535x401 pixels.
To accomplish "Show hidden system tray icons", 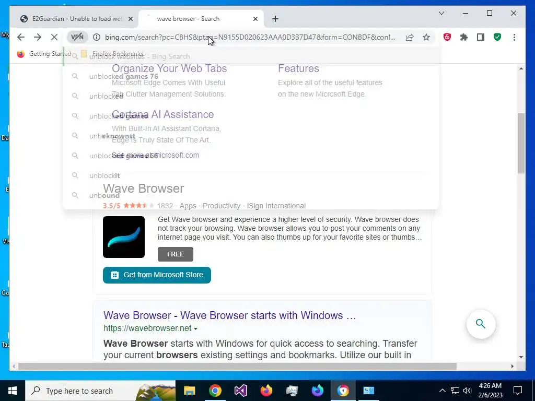I will [442, 391].
